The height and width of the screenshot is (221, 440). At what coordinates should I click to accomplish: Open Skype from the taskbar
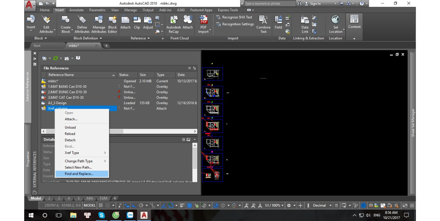101,215
